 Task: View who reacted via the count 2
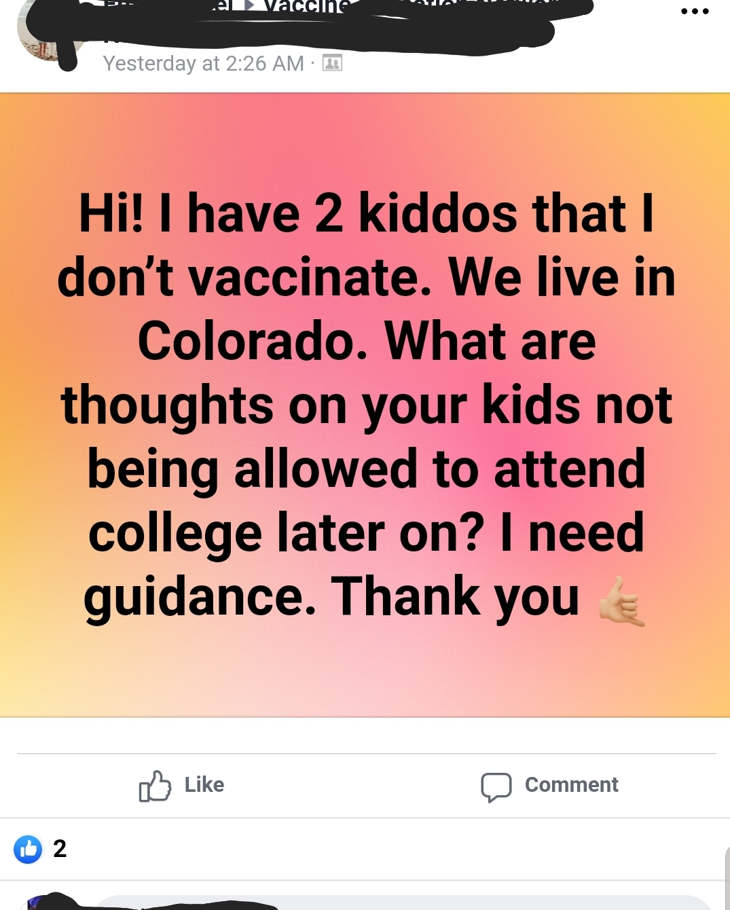pos(60,849)
